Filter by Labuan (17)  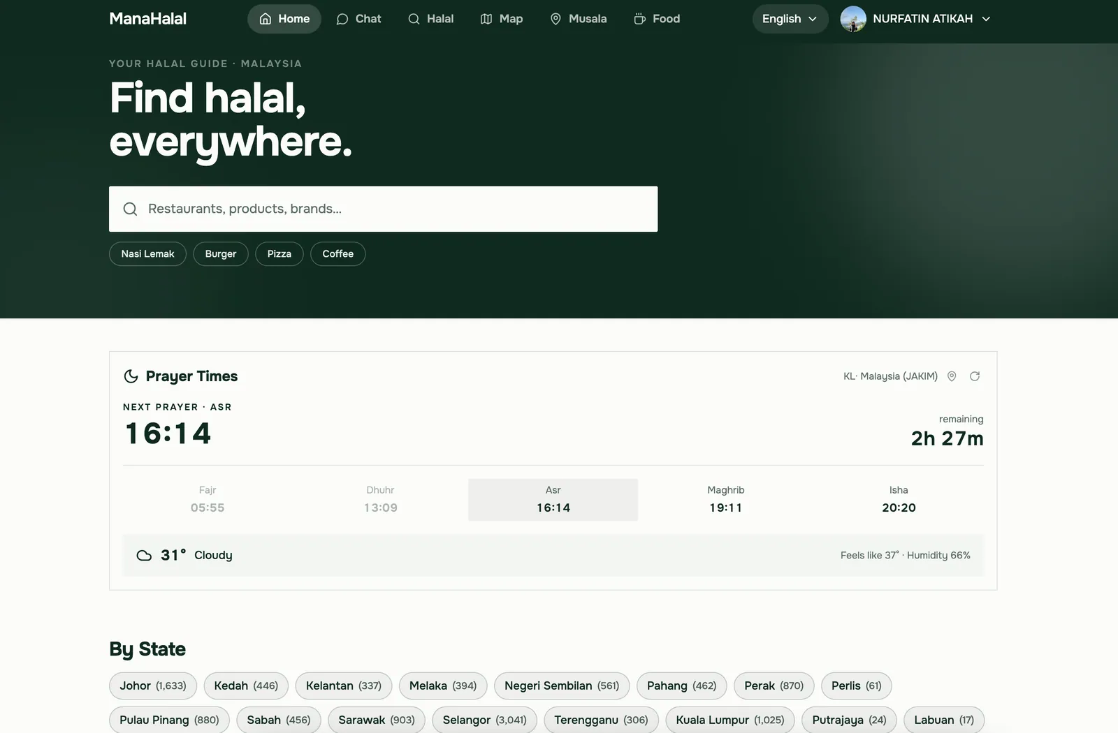click(x=944, y=720)
